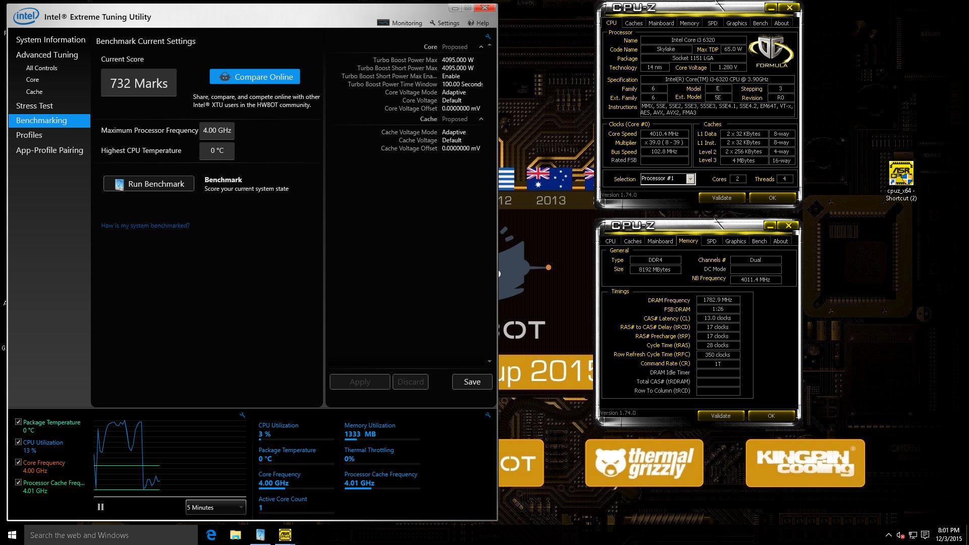
Task: Show hidden tray icons chevron
Action: [x=888, y=535]
